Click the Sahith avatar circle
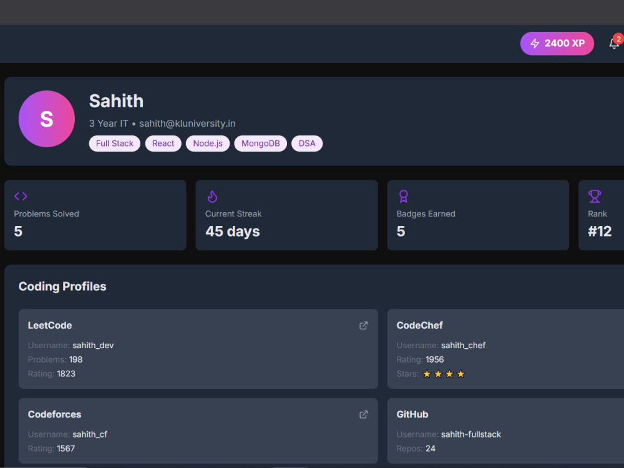 click(x=47, y=119)
